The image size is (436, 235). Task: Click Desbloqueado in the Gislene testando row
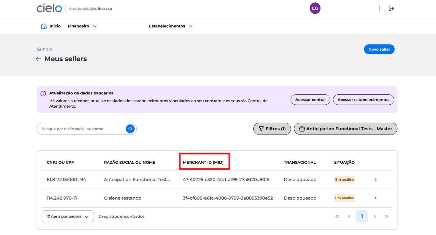[300, 198]
